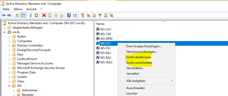Select the Program Data container
The height and width of the screenshot is (96, 228).
26,72
